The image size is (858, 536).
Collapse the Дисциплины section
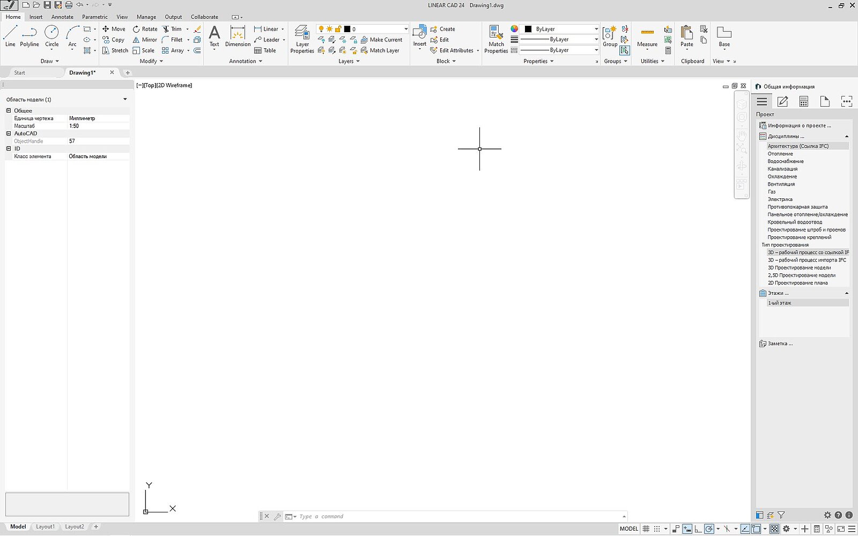pyautogui.click(x=847, y=137)
